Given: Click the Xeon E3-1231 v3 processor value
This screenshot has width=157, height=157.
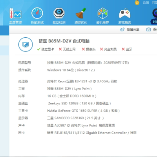Looking at the screenshot, I should [82, 81].
